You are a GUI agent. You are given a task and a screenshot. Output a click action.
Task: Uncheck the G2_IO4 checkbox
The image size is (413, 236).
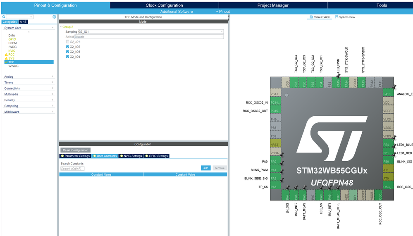pos(67,57)
